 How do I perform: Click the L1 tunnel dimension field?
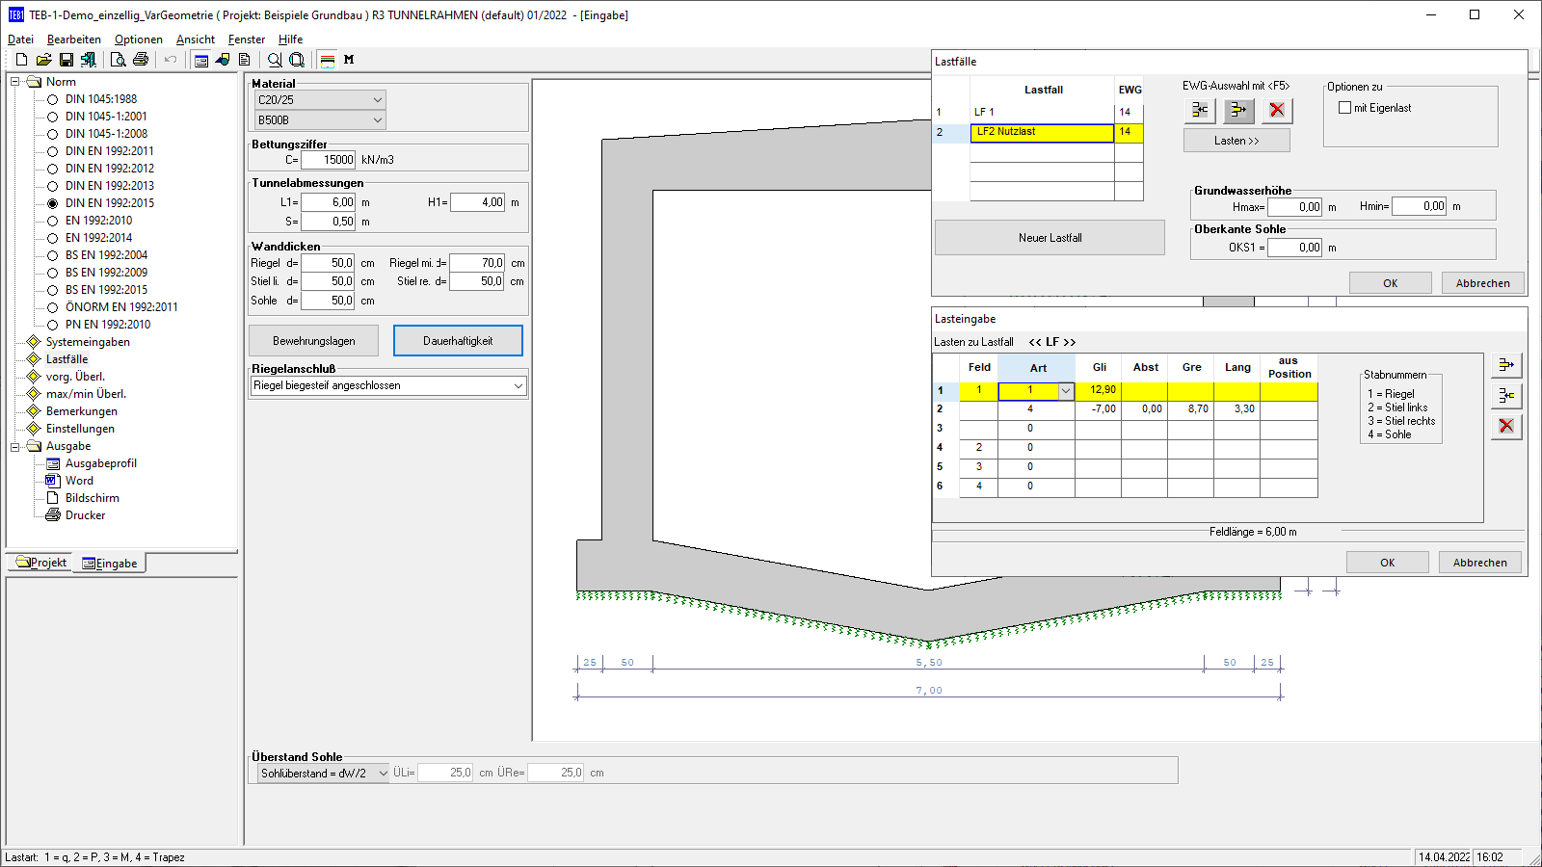point(329,202)
